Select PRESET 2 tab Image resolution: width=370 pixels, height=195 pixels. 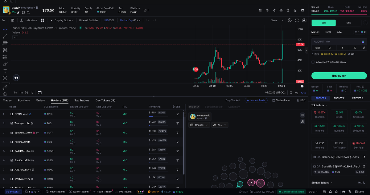339,98
